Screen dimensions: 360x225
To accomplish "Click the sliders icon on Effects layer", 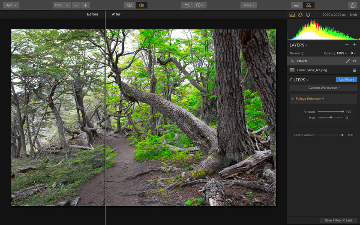I will tap(292, 61).
